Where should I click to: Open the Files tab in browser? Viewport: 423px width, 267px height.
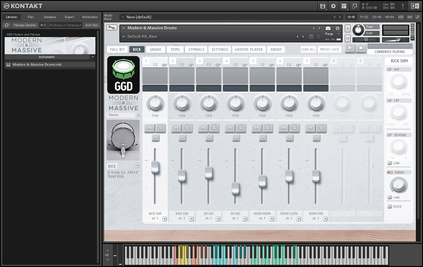point(31,17)
